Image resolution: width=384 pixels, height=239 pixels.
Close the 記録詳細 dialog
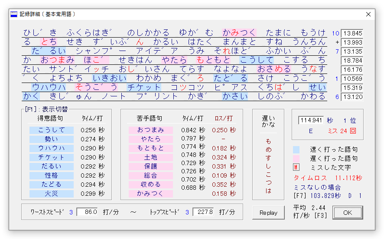click(368, 14)
